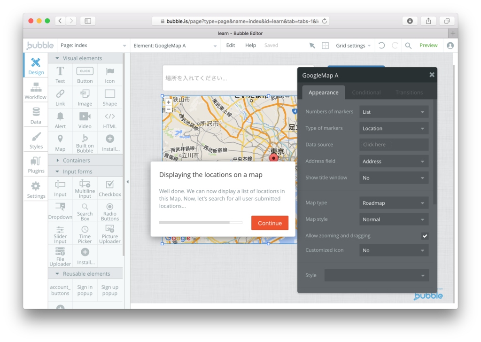Image resolution: width=481 pixels, height=342 pixels.
Task: Collapse the Reusable elements section
Action: tap(85, 273)
